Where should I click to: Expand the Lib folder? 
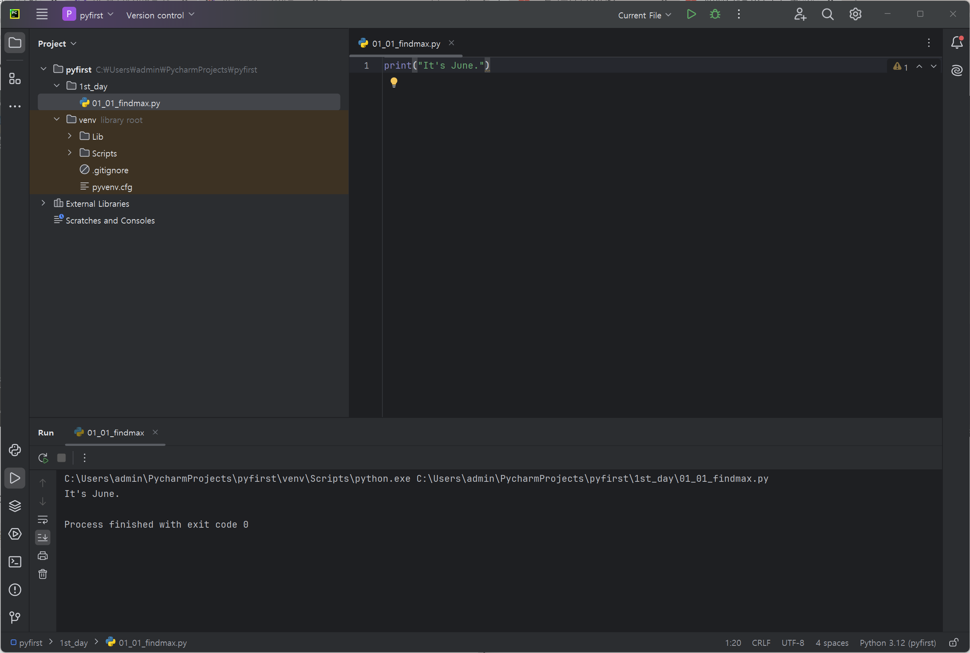[69, 136]
